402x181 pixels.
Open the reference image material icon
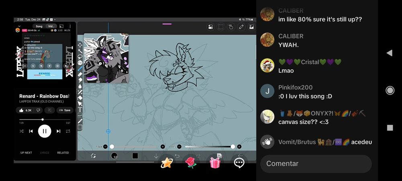point(252,27)
